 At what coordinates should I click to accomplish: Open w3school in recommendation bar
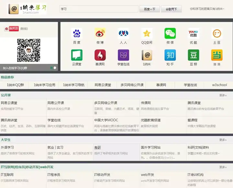pyautogui.click(x=219, y=85)
